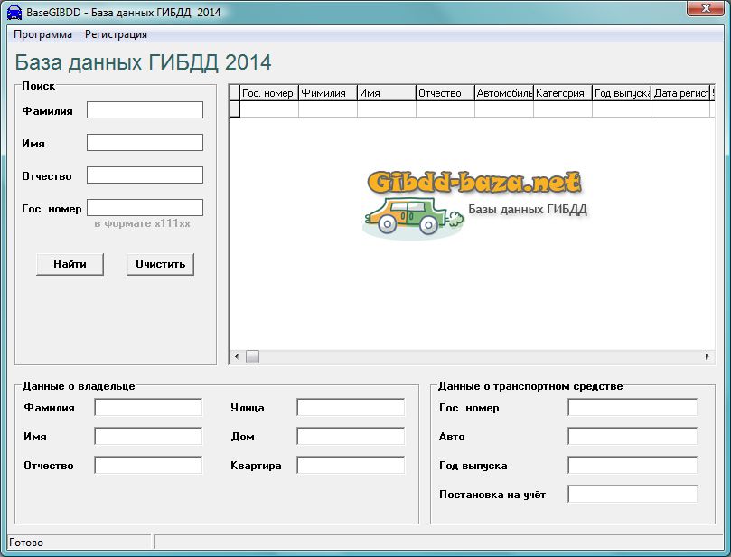Select the Автомобиль column header

(x=504, y=93)
